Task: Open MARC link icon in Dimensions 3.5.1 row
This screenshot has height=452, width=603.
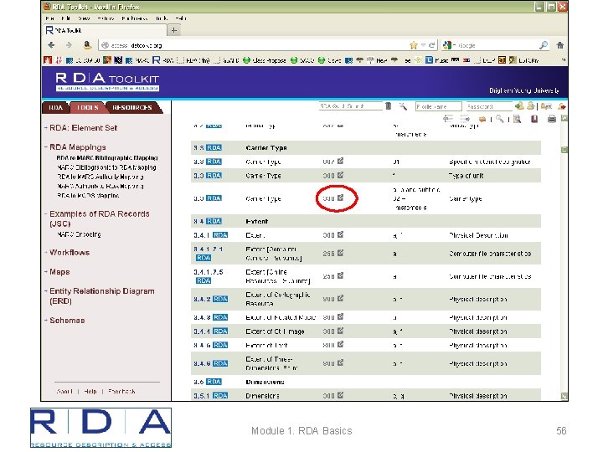Action: 340,395
